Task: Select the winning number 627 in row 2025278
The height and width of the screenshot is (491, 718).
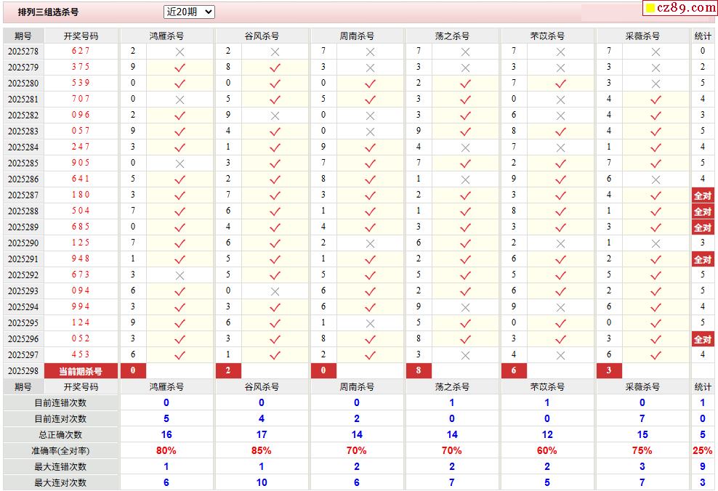Action: [81, 51]
